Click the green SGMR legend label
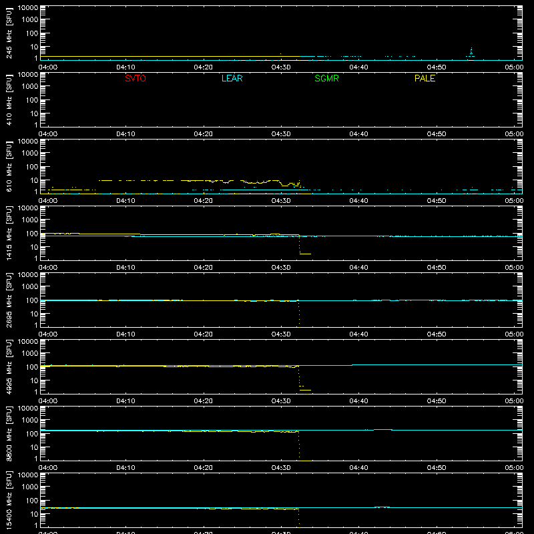534x534 pixels. point(326,78)
